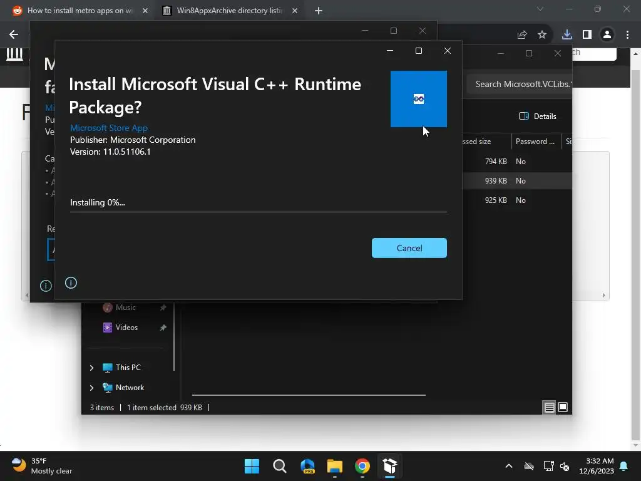Open Chrome three-dot menu

(627, 35)
